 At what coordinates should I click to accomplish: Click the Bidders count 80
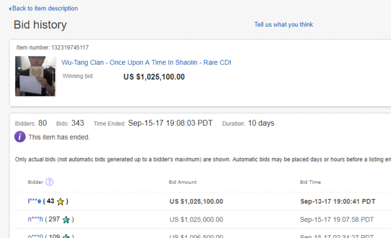(42, 123)
